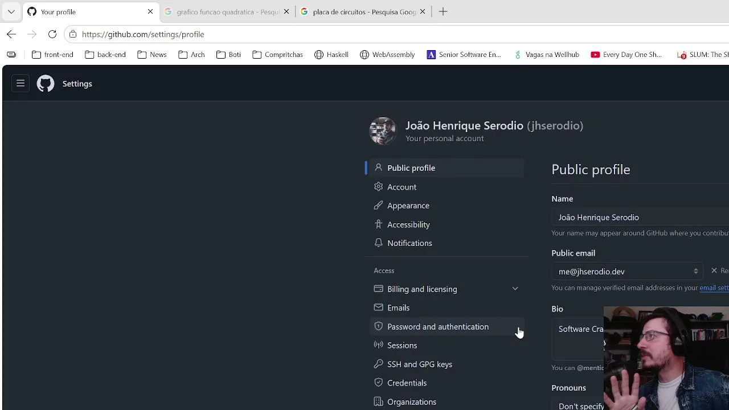The height and width of the screenshot is (410, 729).
Task: Switch to the 'placa de circuitos' tab
Action: (363, 11)
